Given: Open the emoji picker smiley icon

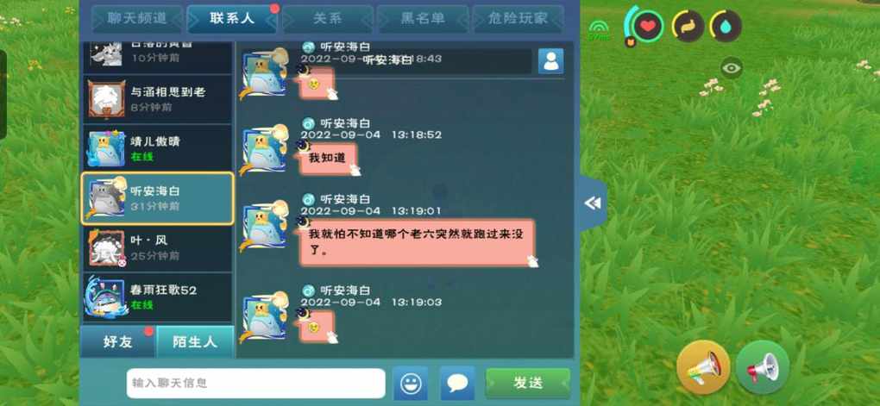Looking at the screenshot, I should click(x=411, y=383).
